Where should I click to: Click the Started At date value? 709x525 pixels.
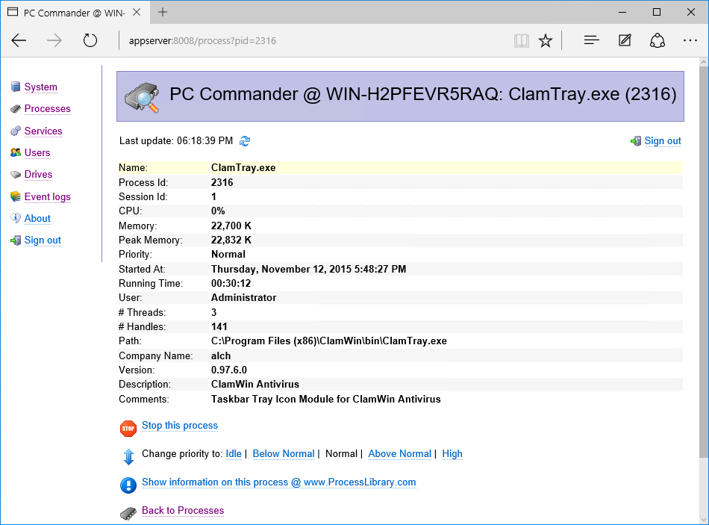point(308,270)
